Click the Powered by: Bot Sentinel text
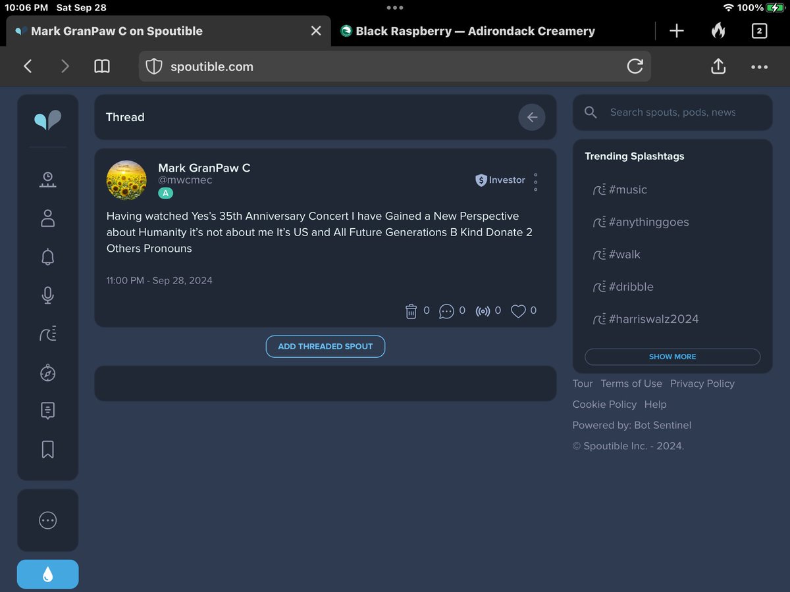Image resolution: width=790 pixels, height=592 pixels. (x=631, y=425)
